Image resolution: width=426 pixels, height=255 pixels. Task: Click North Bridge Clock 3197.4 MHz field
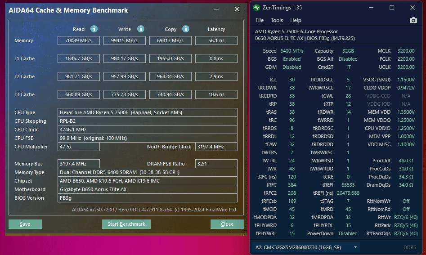click(216, 147)
